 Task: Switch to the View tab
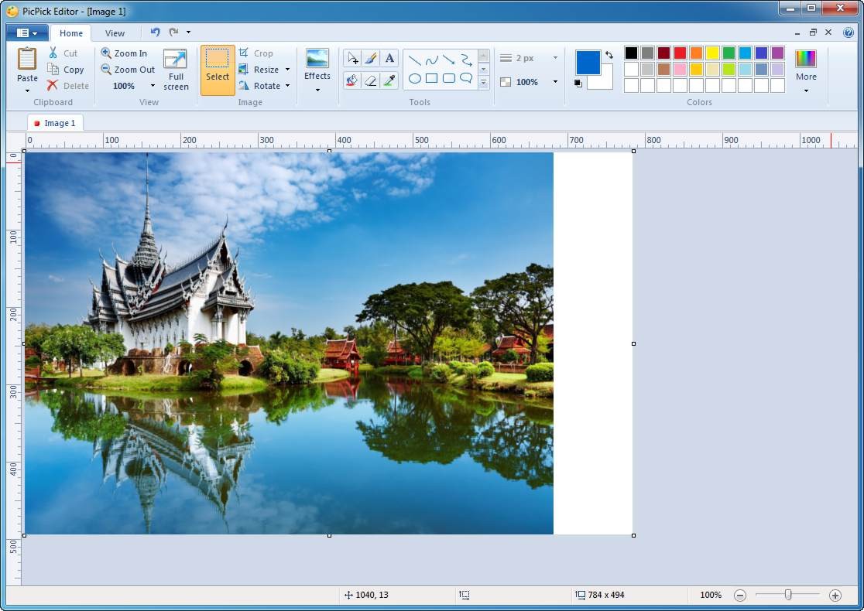click(x=115, y=33)
